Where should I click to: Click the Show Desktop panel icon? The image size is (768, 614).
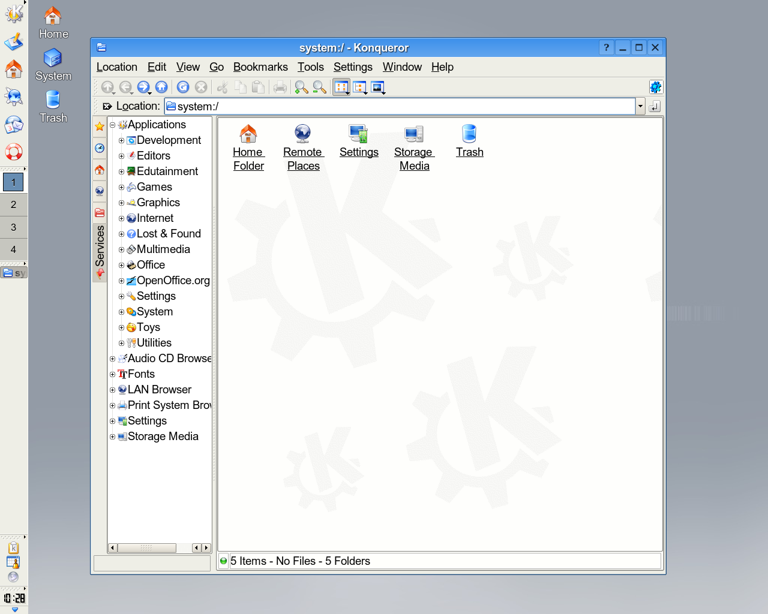click(x=14, y=41)
